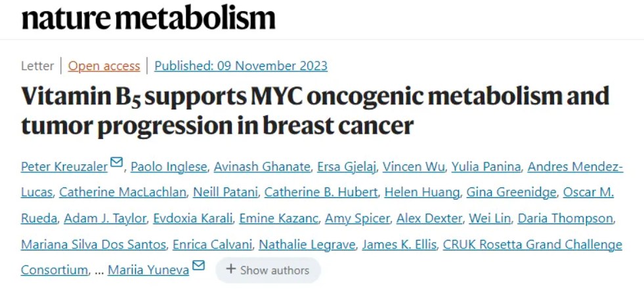Click the Evdoxia Karali author link
This screenshot has width=644, height=289.
[192, 218]
